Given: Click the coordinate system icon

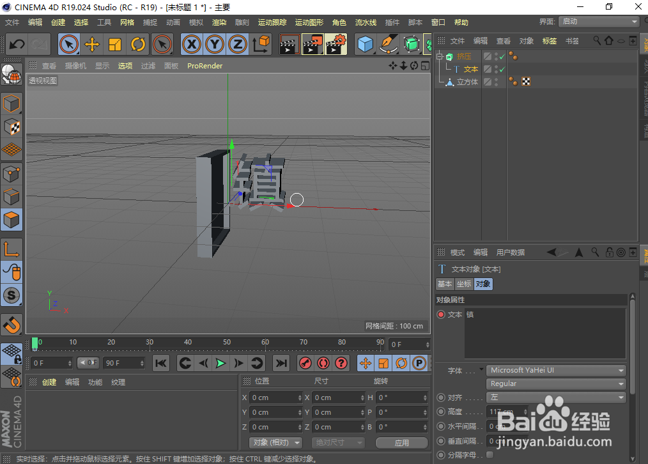Looking at the screenshot, I should tap(261, 44).
